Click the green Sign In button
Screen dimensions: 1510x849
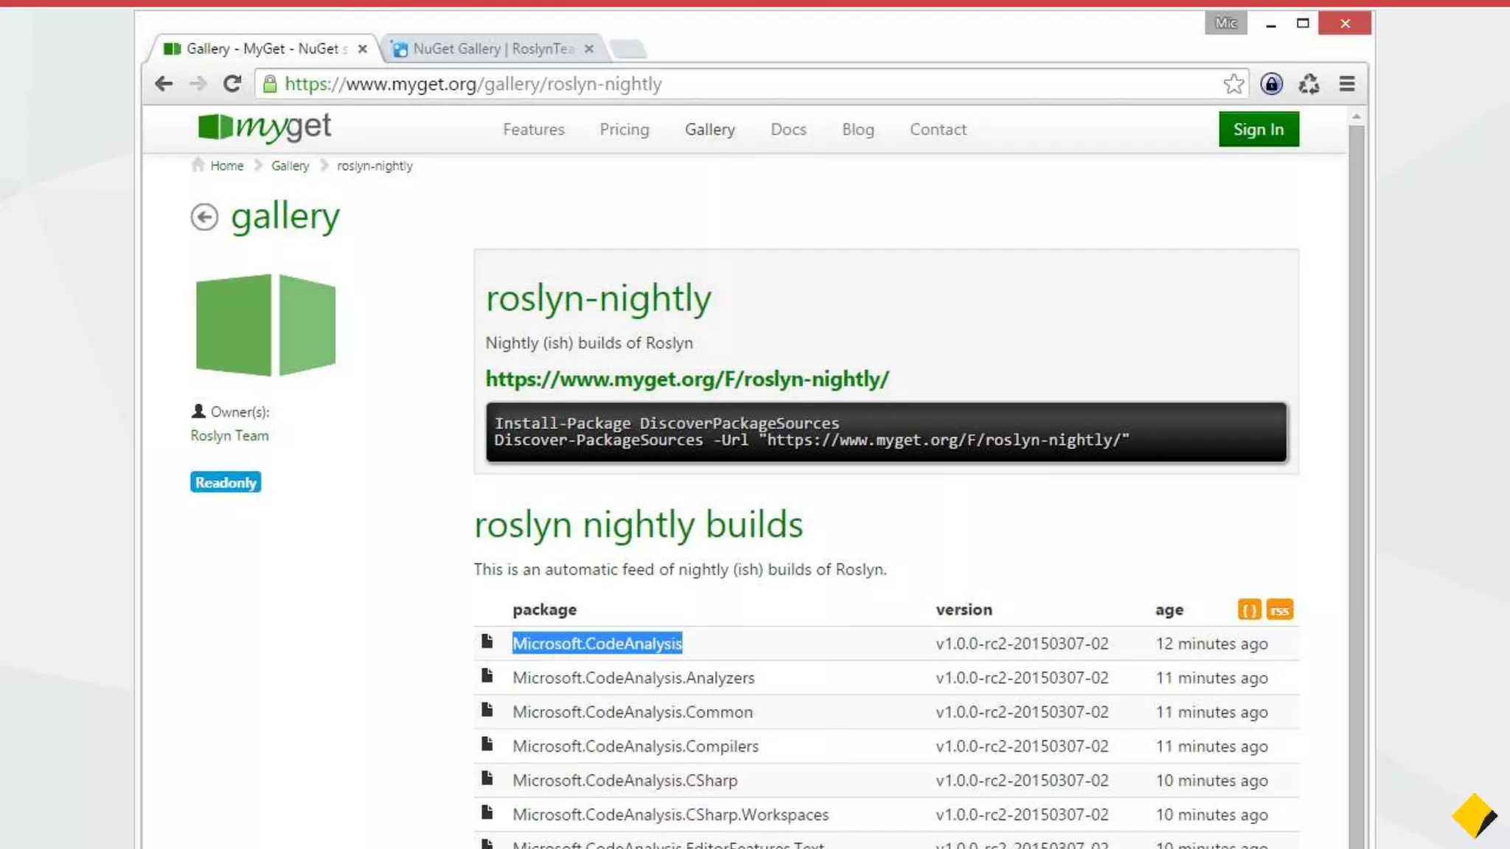pos(1259,130)
